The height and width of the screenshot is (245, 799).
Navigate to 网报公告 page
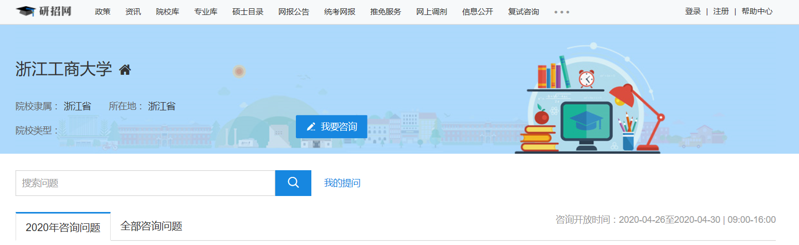click(x=294, y=12)
